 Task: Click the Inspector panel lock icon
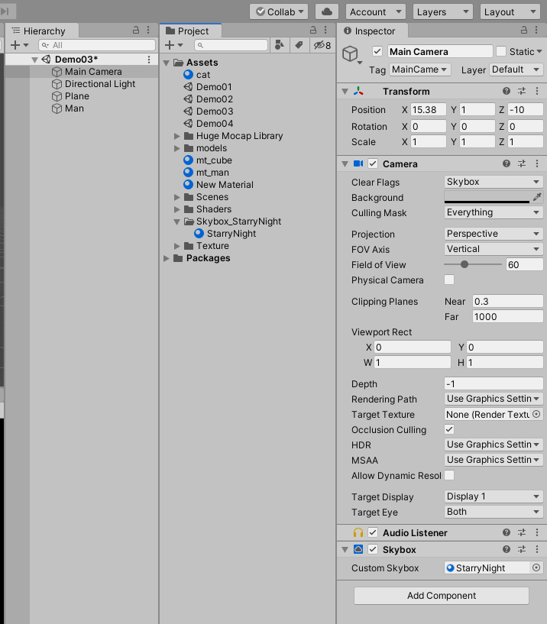pos(524,30)
